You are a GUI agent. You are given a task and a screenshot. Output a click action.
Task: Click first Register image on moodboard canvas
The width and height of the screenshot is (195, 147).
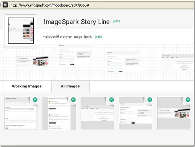(75, 55)
